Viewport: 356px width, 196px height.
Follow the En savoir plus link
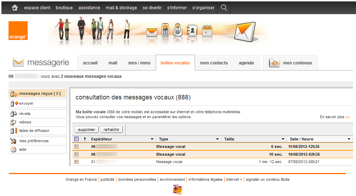coord(334,117)
